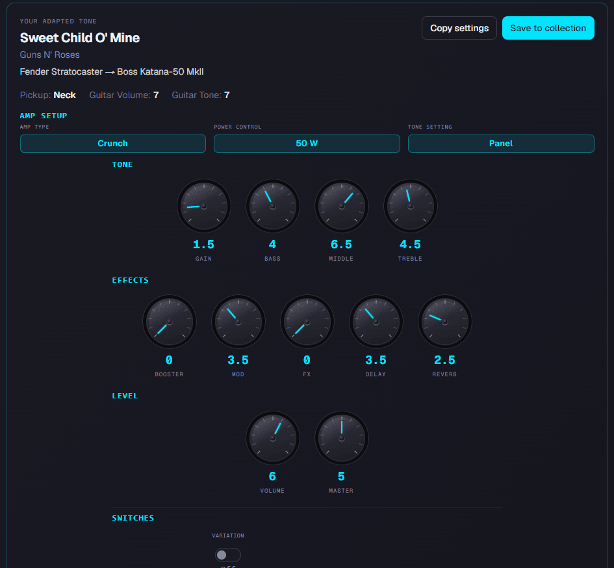Click the FX effect knob
614x568 pixels.
[x=307, y=322]
